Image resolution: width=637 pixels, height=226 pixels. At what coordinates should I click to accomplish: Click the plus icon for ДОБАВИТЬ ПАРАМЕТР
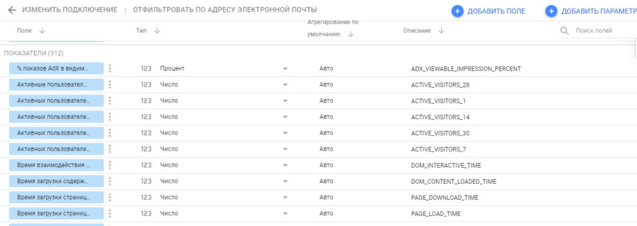551,11
